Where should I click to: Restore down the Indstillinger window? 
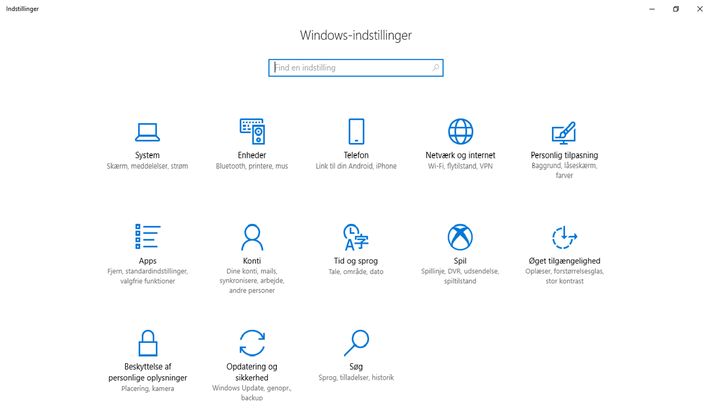(676, 9)
